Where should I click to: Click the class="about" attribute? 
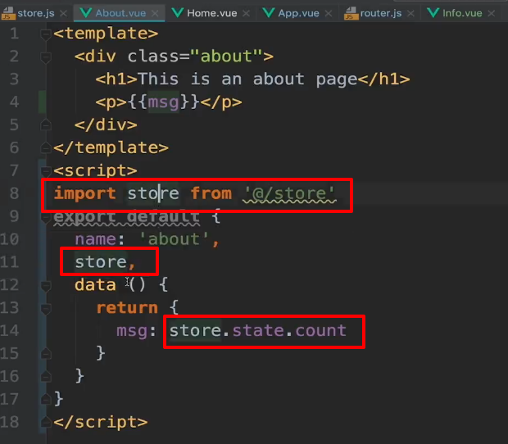pos(194,57)
